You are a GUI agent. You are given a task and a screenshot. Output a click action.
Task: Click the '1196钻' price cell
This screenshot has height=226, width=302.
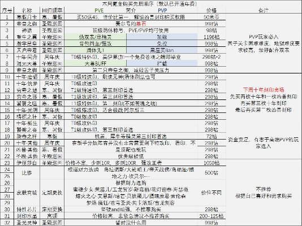[212, 37]
